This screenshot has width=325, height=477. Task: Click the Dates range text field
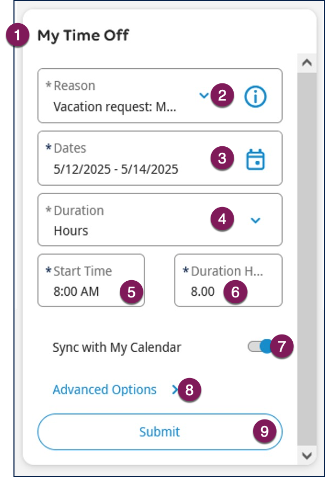point(116,169)
